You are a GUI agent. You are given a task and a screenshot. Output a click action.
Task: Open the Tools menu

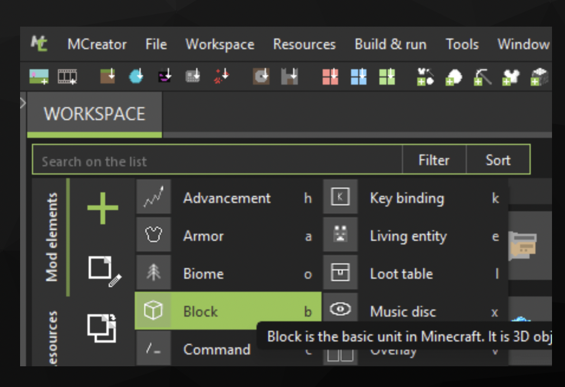click(x=462, y=44)
